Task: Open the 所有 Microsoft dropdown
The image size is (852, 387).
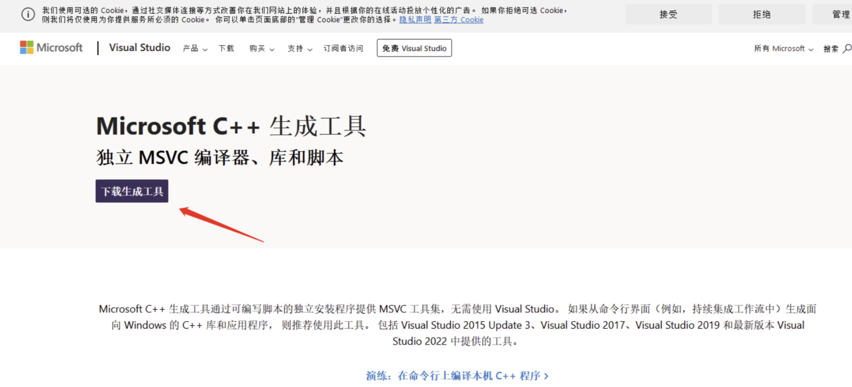Action: (783, 48)
